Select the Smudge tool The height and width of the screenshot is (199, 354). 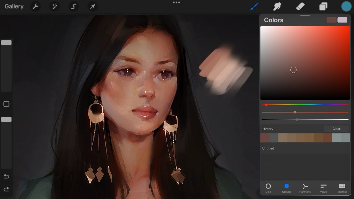point(277,6)
